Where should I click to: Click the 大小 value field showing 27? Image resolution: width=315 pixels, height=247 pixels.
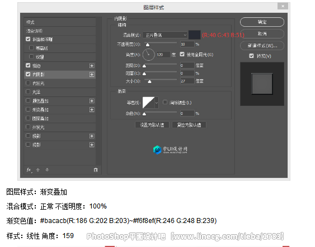tap(187, 81)
